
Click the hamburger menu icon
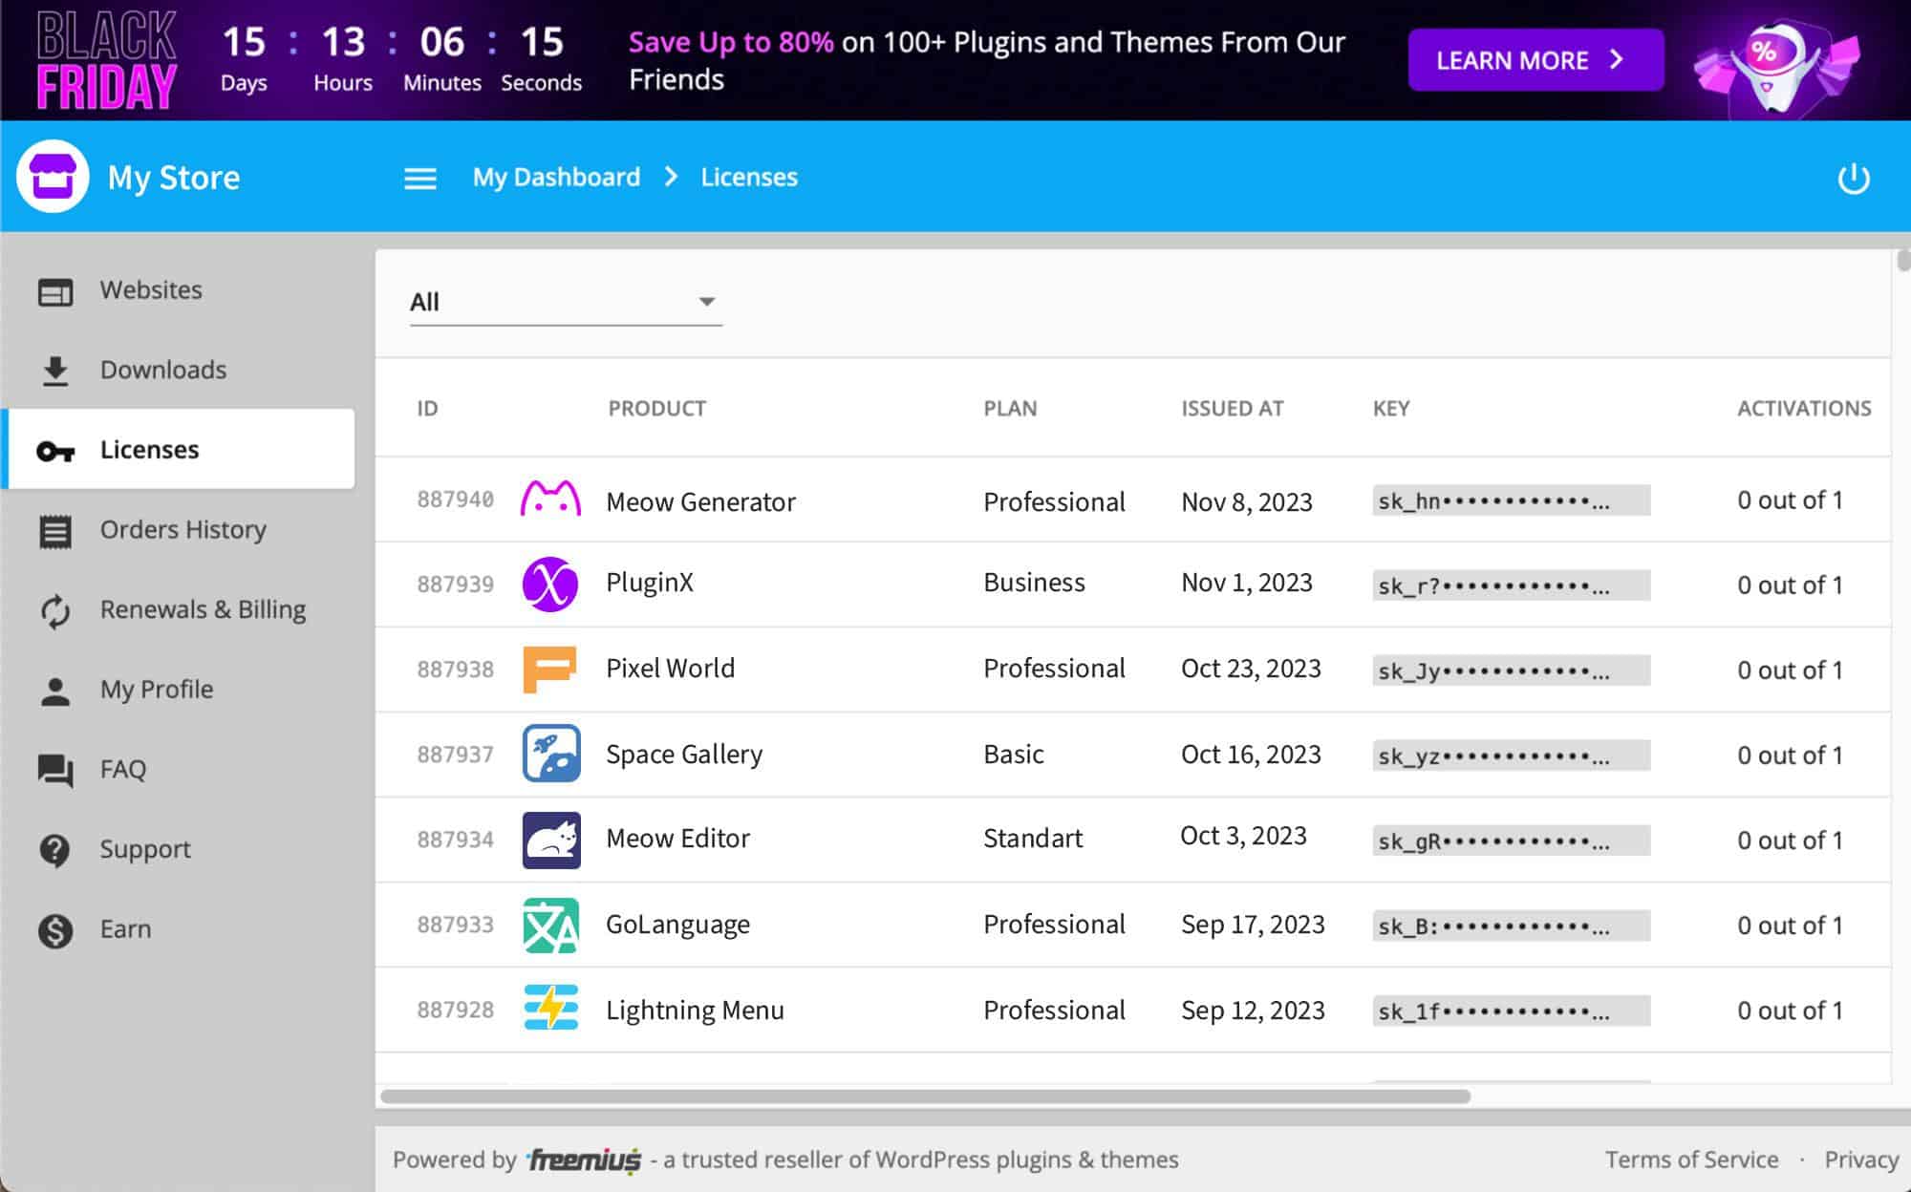point(419,176)
